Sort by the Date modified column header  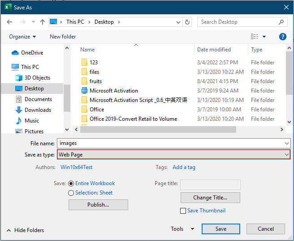click(x=214, y=50)
